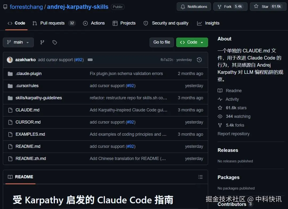This screenshot has height=209, width=288.
Task: Click the Activity link in About
Action: coord(232,99)
